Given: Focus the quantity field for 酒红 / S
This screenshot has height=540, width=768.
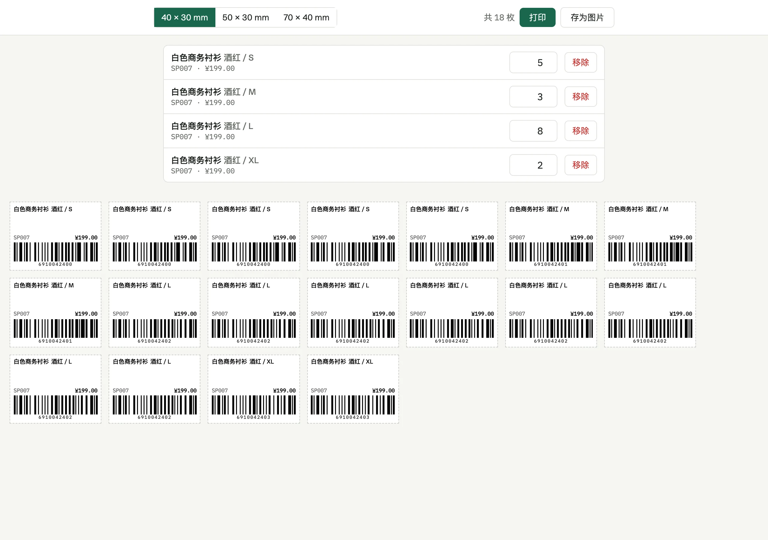Looking at the screenshot, I should point(533,63).
